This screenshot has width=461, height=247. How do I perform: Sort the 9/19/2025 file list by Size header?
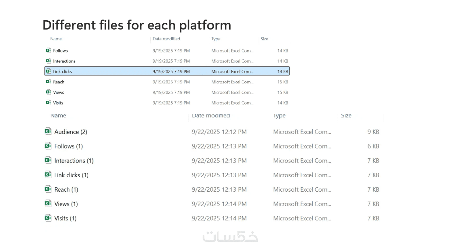click(264, 39)
